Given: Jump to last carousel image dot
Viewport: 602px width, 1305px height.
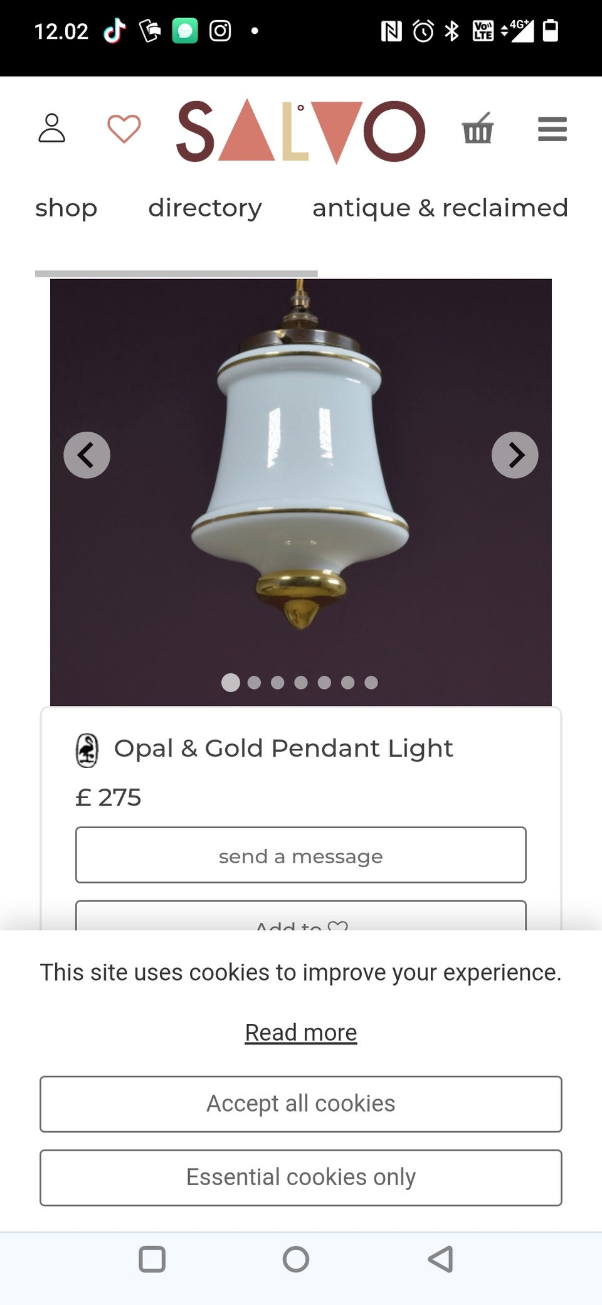Looking at the screenshot, I should coord(371,683).
